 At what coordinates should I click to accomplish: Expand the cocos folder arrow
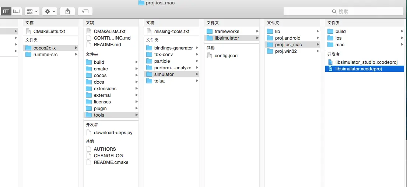click(137, 76)
